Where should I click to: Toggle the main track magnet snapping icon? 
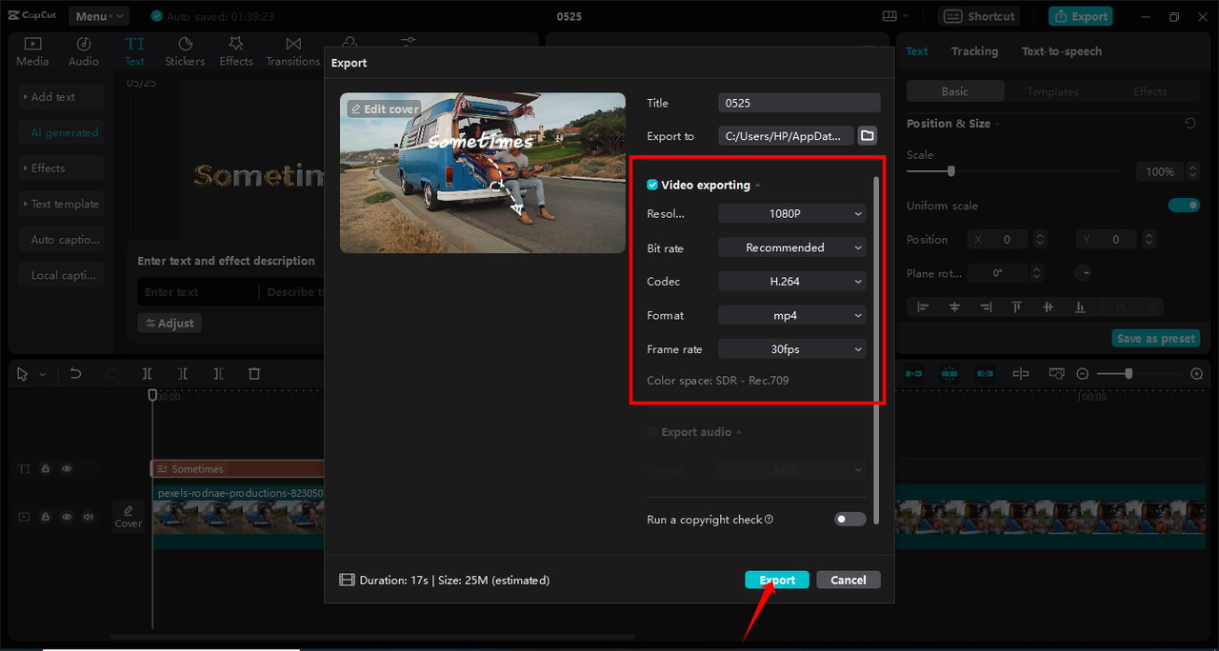914,374
